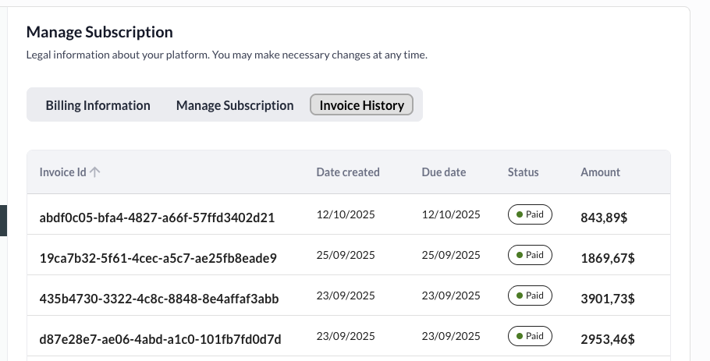
Task: Click the Paid badge on the 843,89$ invoice
Action: pos(530,214)
